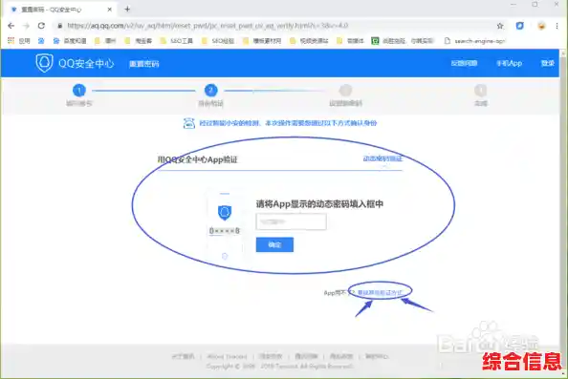Screen dimensions: 568x379
Task: Select the 用QQ安全中心App验证 heading
Action: click(x=197, y=159)
